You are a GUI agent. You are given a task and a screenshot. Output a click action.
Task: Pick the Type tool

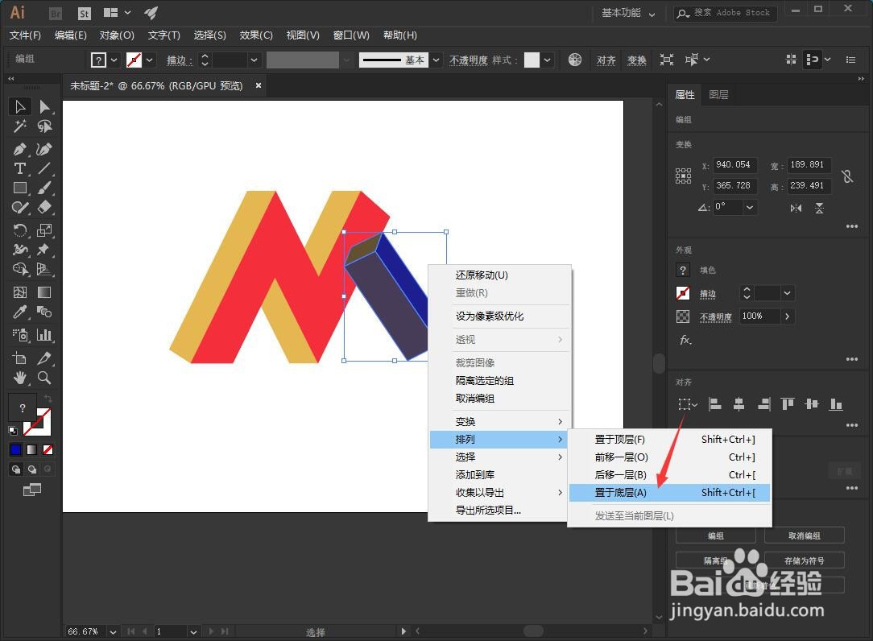[x=20, y=168]
